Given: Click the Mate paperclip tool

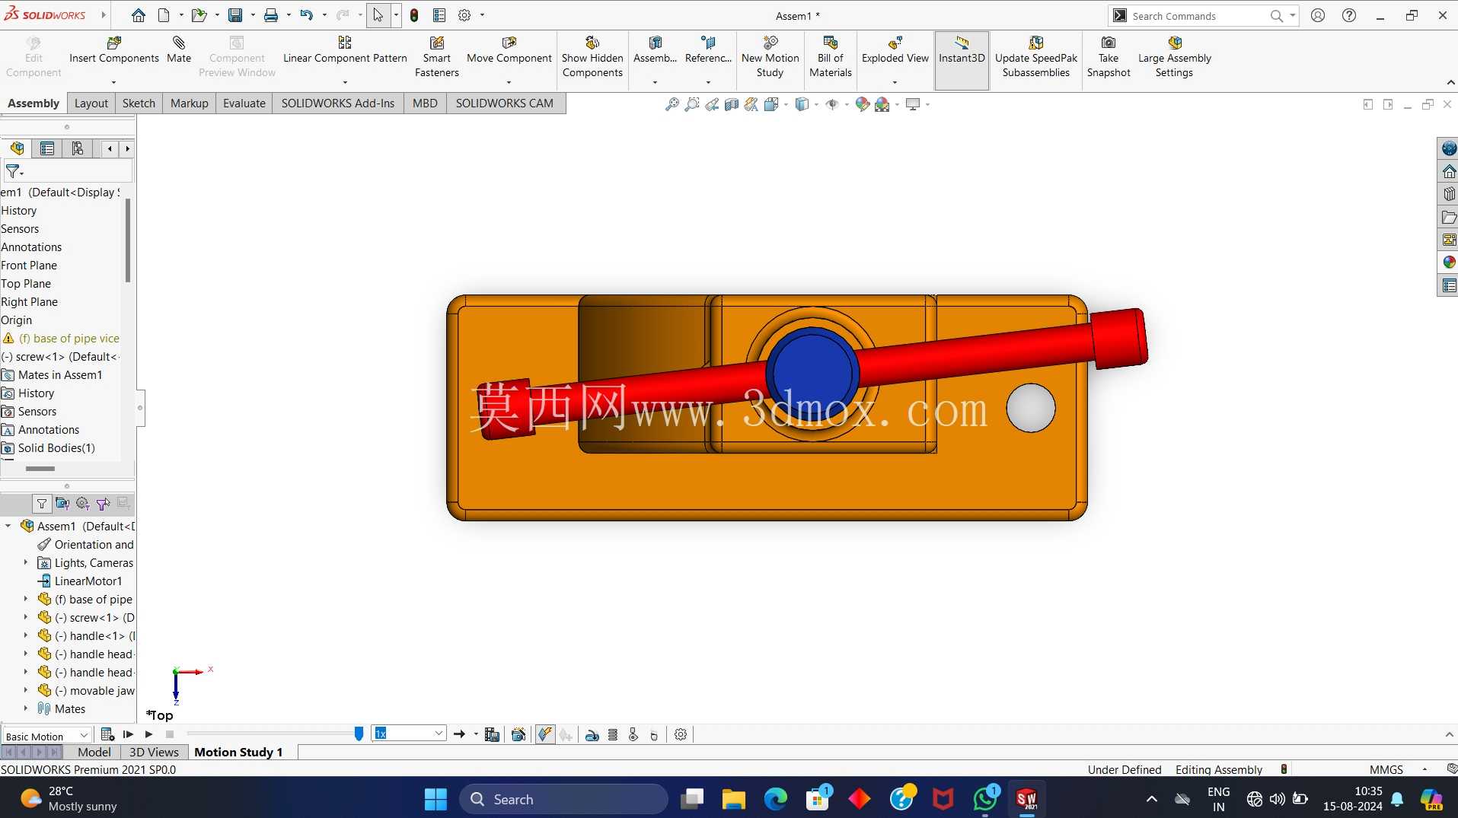Looking at the screenshot, I should [x=179, y=50].
